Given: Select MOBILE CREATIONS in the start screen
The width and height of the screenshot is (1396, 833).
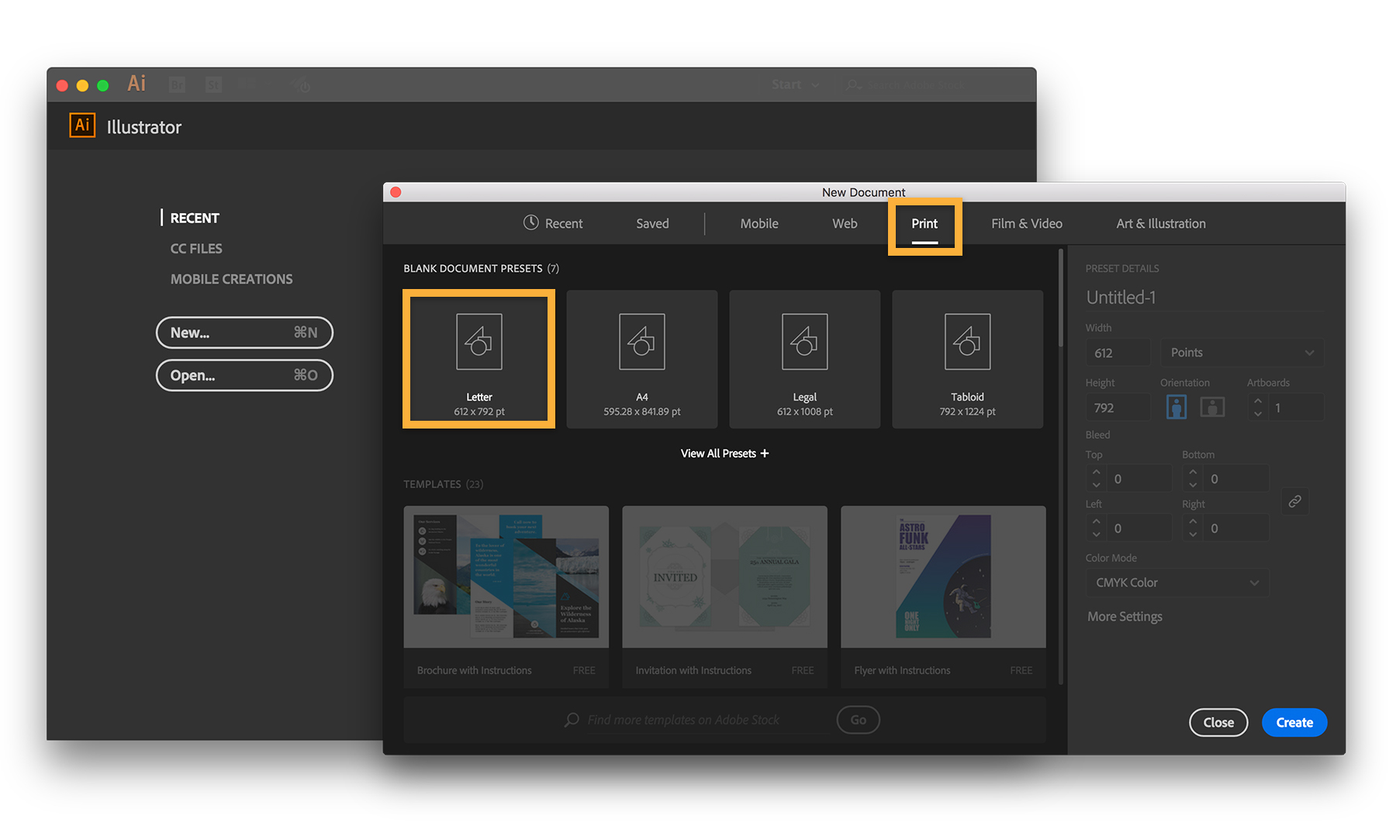Looking at the screenshot, I should [x=231, y=279].
